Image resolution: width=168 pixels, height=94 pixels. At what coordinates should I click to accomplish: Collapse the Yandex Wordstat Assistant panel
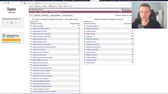[23, 19]
